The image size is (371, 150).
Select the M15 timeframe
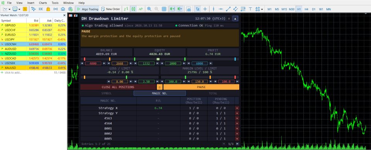tap(284, 9)
